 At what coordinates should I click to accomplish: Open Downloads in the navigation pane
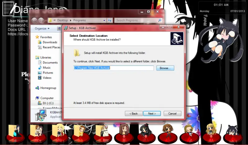[50, 42]
